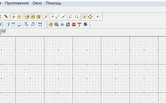The image size is (166, 103).
Task: Open the Приложения menu
Action: pos(17,3)
